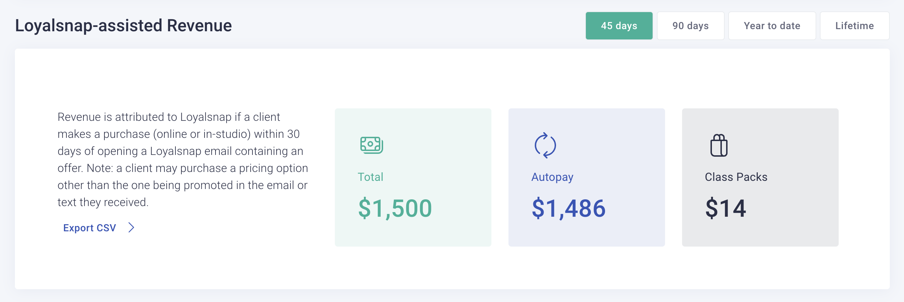The image size is (904, 302).
Task: Switch to the 90 days period
Action: (690, 26)
